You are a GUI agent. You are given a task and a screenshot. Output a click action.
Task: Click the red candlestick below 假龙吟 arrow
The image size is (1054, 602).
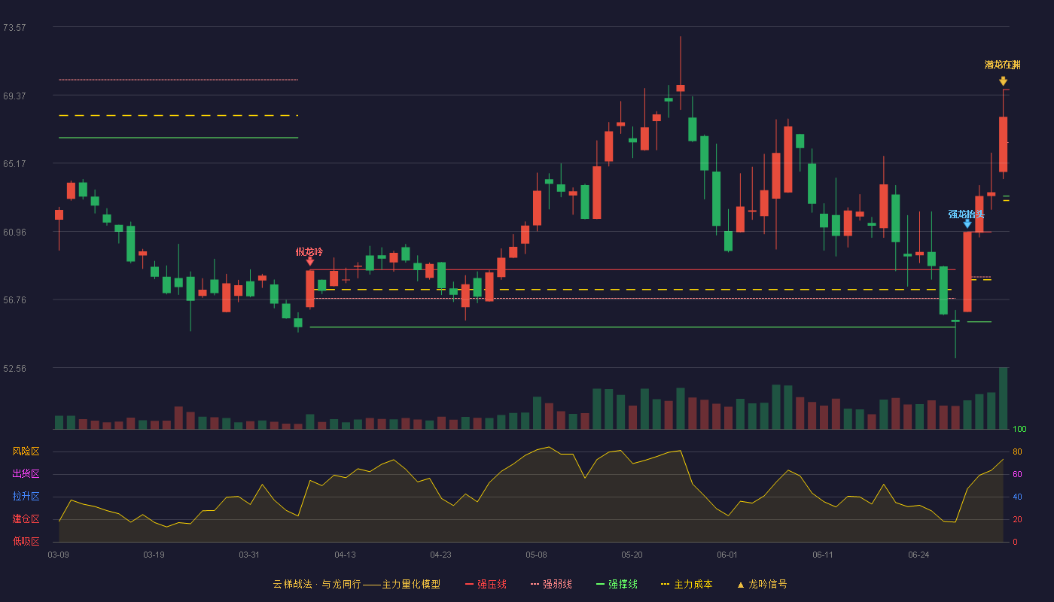(310, 289)
